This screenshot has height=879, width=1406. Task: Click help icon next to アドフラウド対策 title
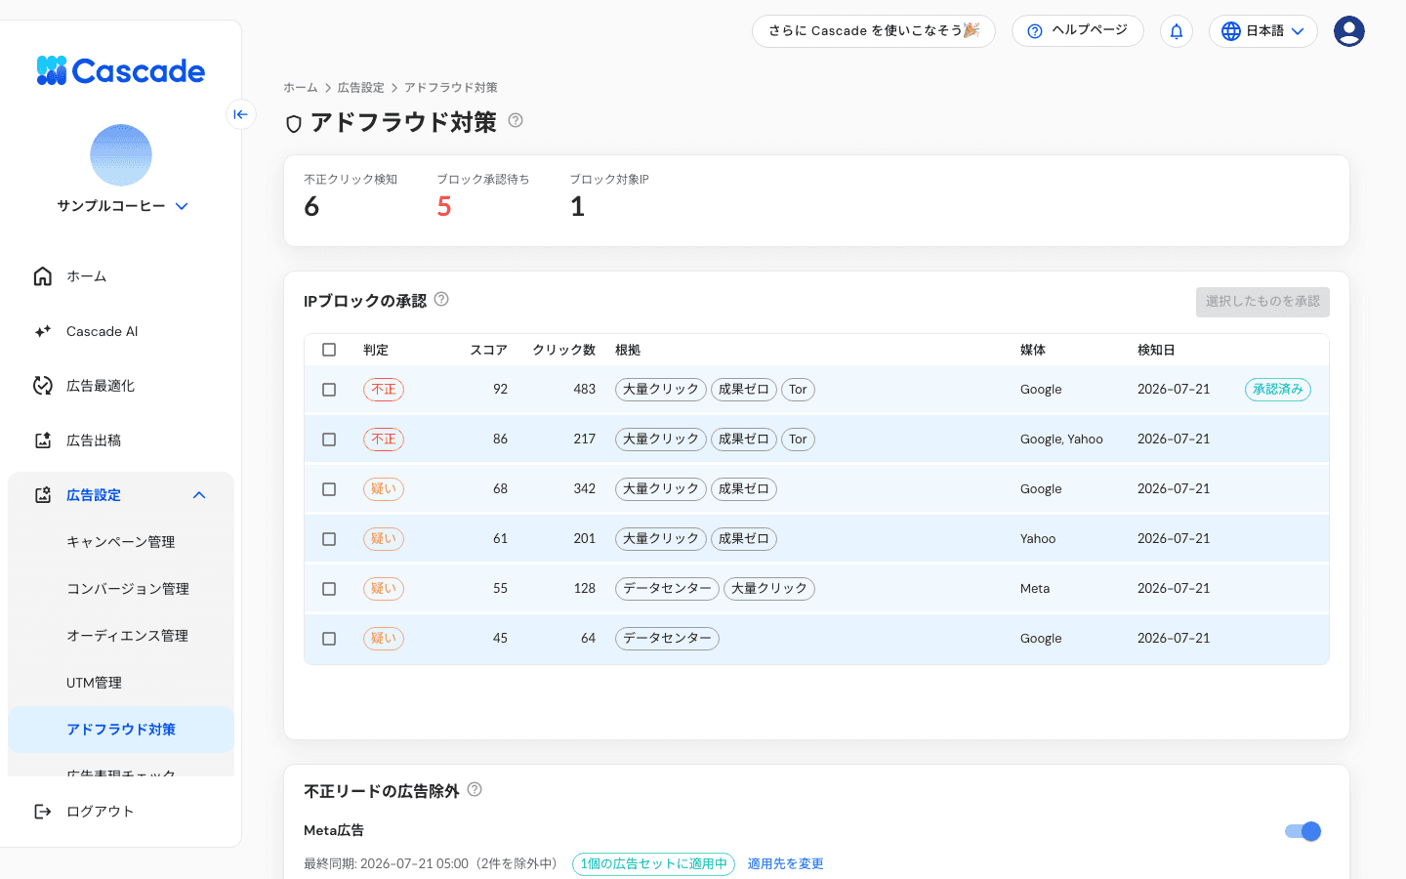pos(516,120)
